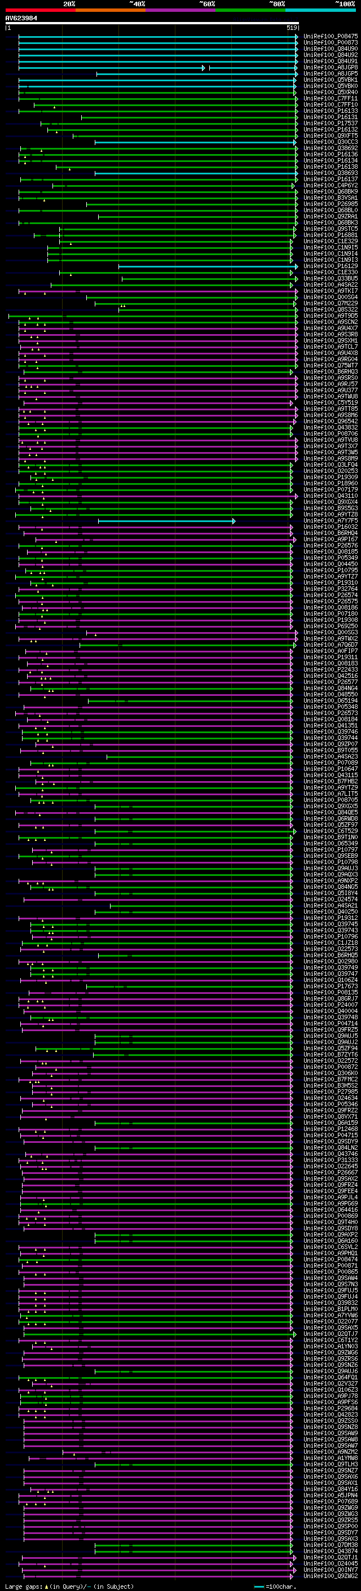Click the cyan alignment bar of UniRef100_A7Y7F5
This screenshot has width=361, height=1591.
pos(166,521)
